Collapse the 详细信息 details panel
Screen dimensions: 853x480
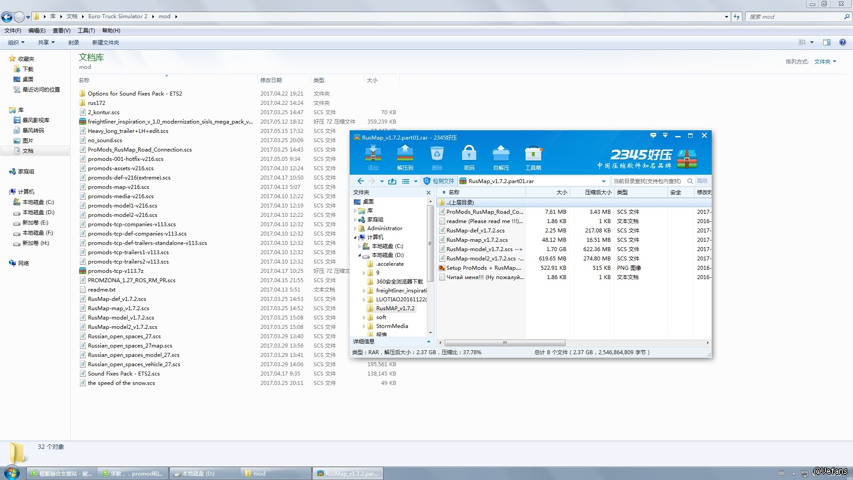pyautogui.click(x=428, y=341)
